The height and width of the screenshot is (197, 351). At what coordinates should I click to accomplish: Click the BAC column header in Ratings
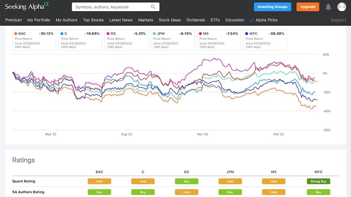tap(100, 172)
